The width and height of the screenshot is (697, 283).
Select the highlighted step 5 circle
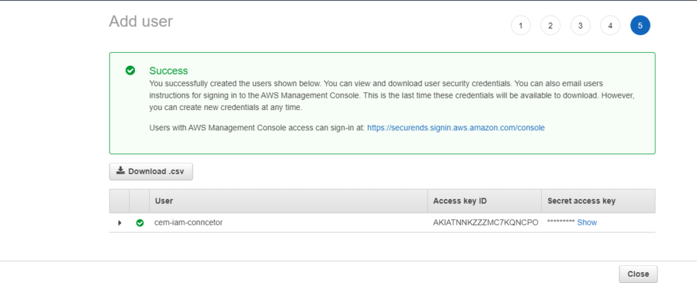pyautogui.click(x=640, y=26)
